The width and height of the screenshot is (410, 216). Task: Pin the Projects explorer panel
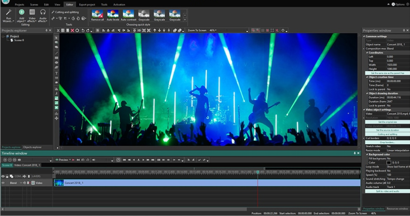click(x=46, y=31)
